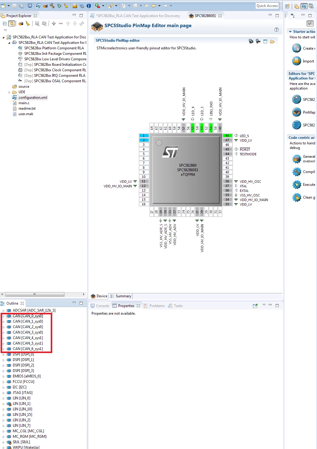
Task: Open External Tools run dropdown arrow
Action: click(x=103, y=6)
